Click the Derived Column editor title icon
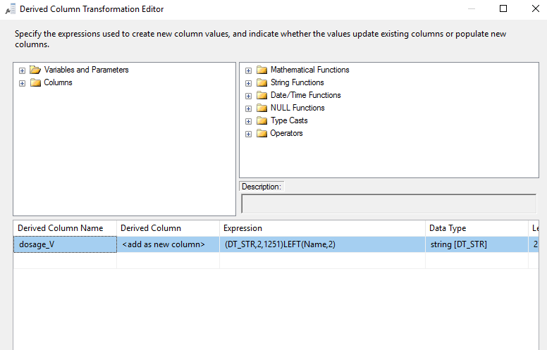The height and width of the screenshot is (350, 547). 11,9
